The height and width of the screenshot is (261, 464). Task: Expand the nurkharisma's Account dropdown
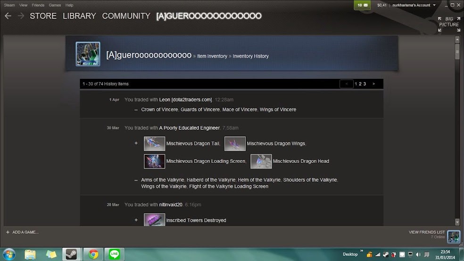tap(414, 5)
